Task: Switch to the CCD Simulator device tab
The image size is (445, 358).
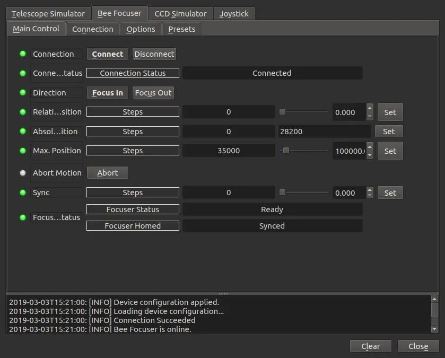Action: 180,14
